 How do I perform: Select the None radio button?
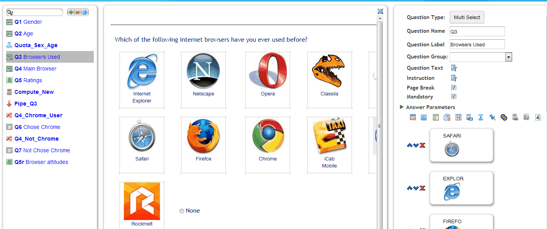[182, 211]
